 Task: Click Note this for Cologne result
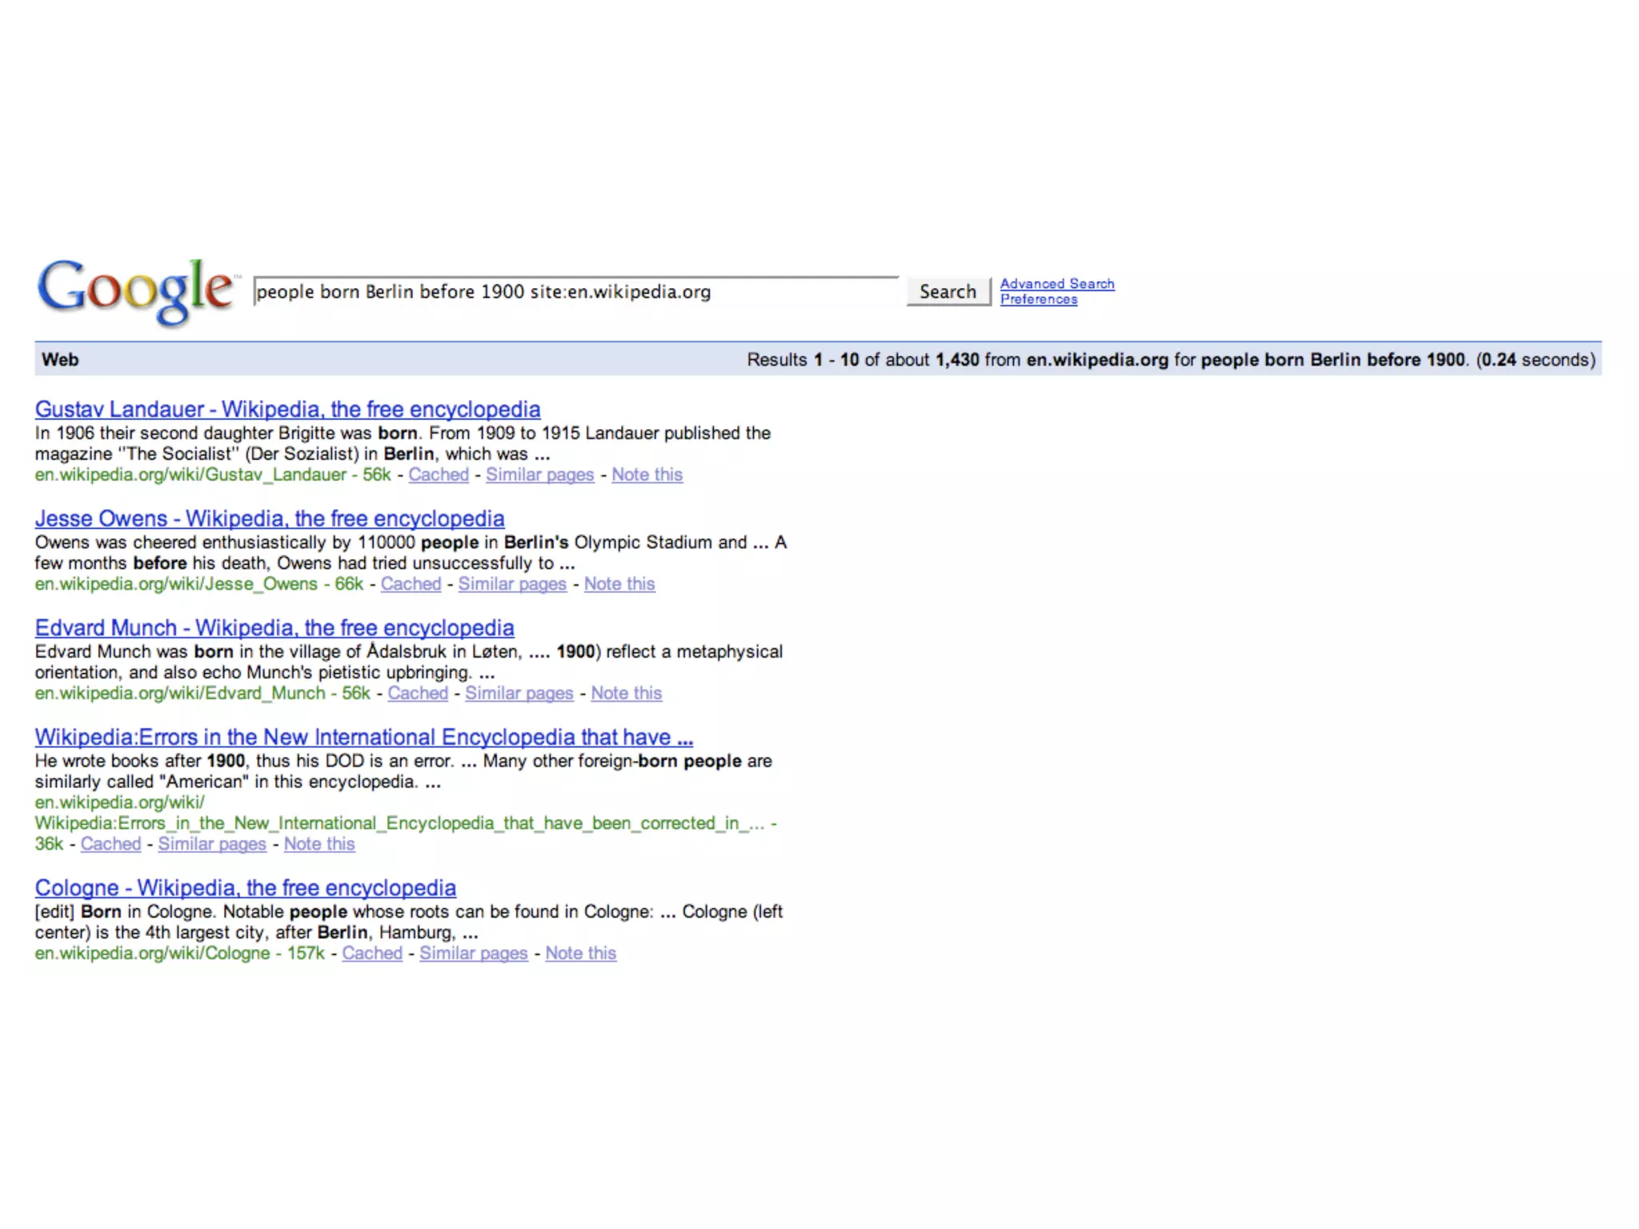point(581,954)
